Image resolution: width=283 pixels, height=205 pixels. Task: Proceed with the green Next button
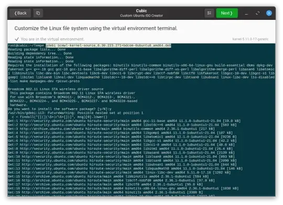[x=227, y=13]
